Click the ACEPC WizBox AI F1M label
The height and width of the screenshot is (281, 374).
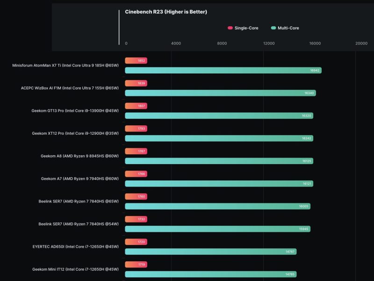click(x=70, y=88)
